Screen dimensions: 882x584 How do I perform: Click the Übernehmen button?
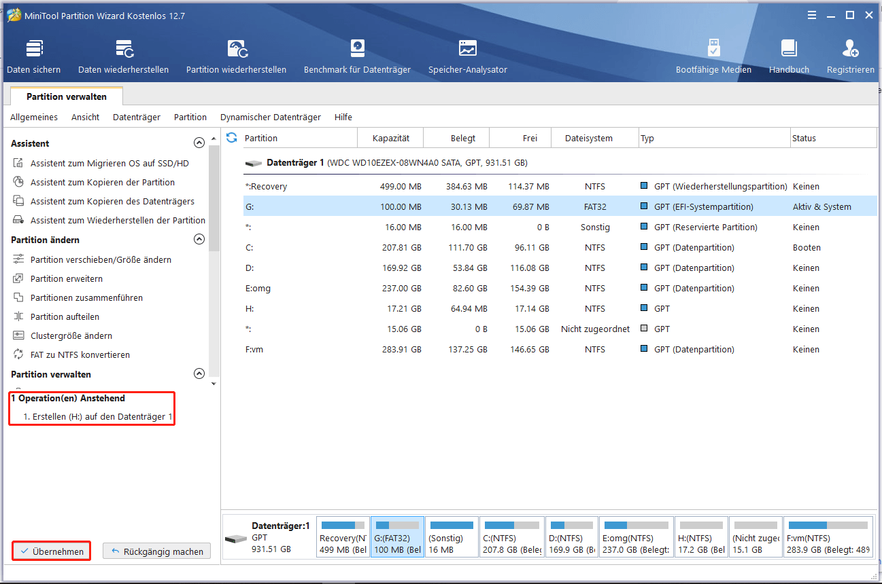(52, 551)
